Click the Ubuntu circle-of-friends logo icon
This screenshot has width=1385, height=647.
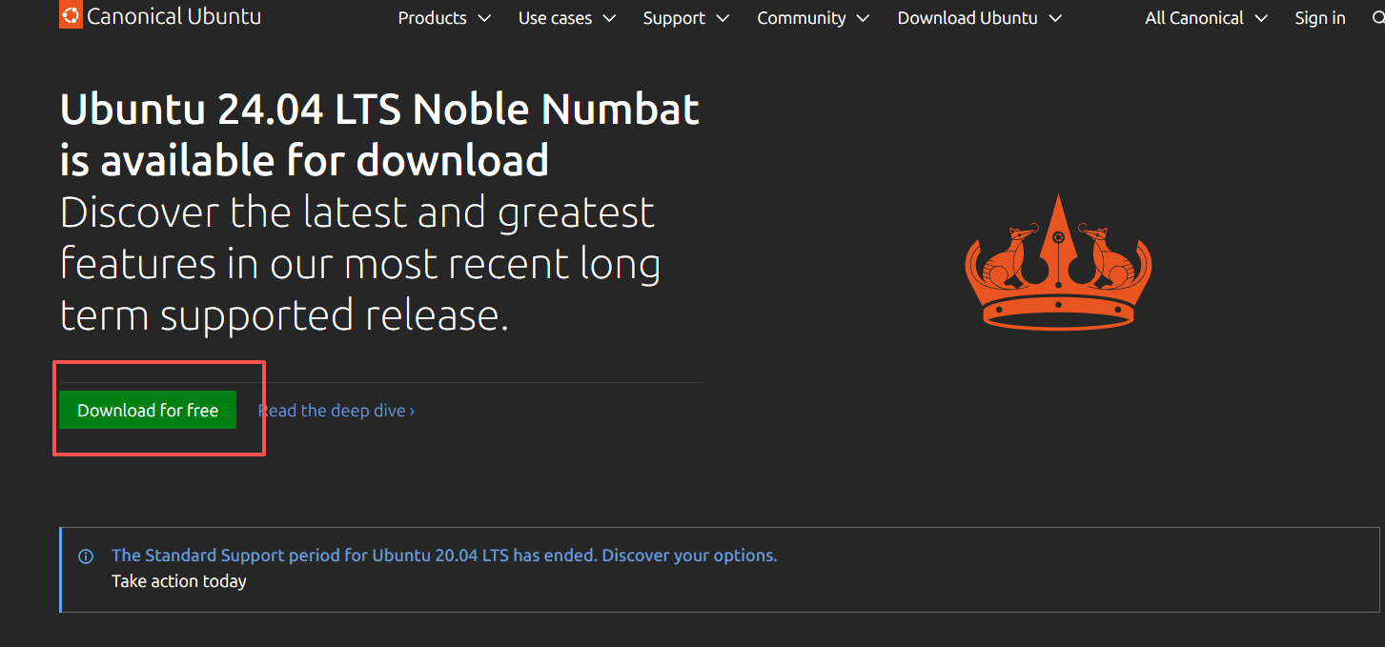[x=71, y=15]
